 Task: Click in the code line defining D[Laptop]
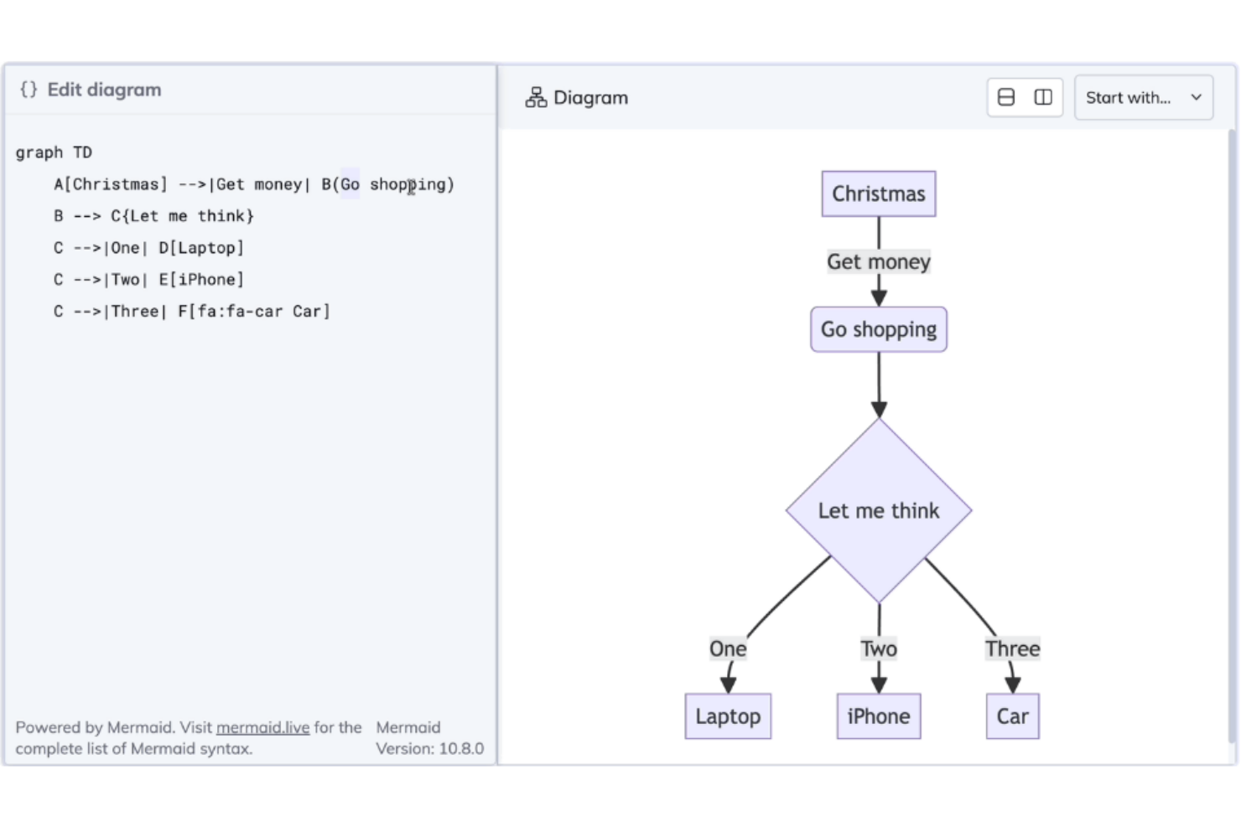[148, 248]
